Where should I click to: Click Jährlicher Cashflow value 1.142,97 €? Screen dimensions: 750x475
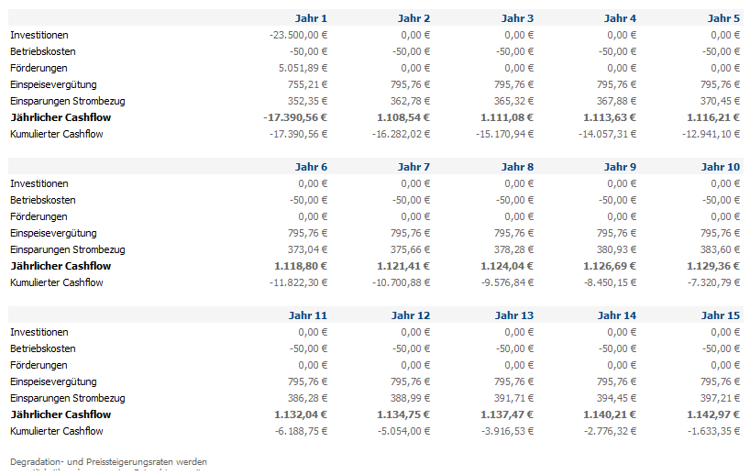pos(713,414)
